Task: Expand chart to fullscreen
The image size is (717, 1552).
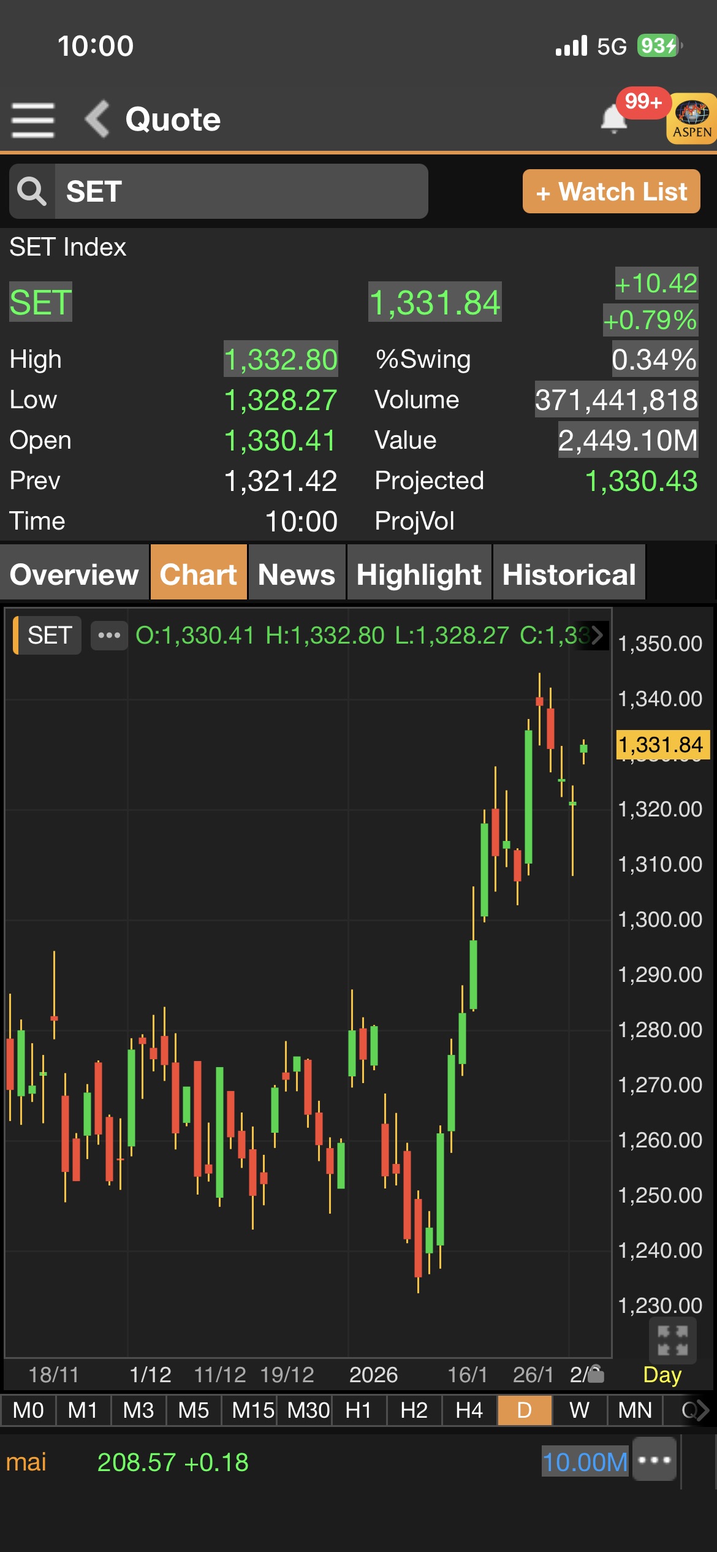Action: [x=672, y=1340]
